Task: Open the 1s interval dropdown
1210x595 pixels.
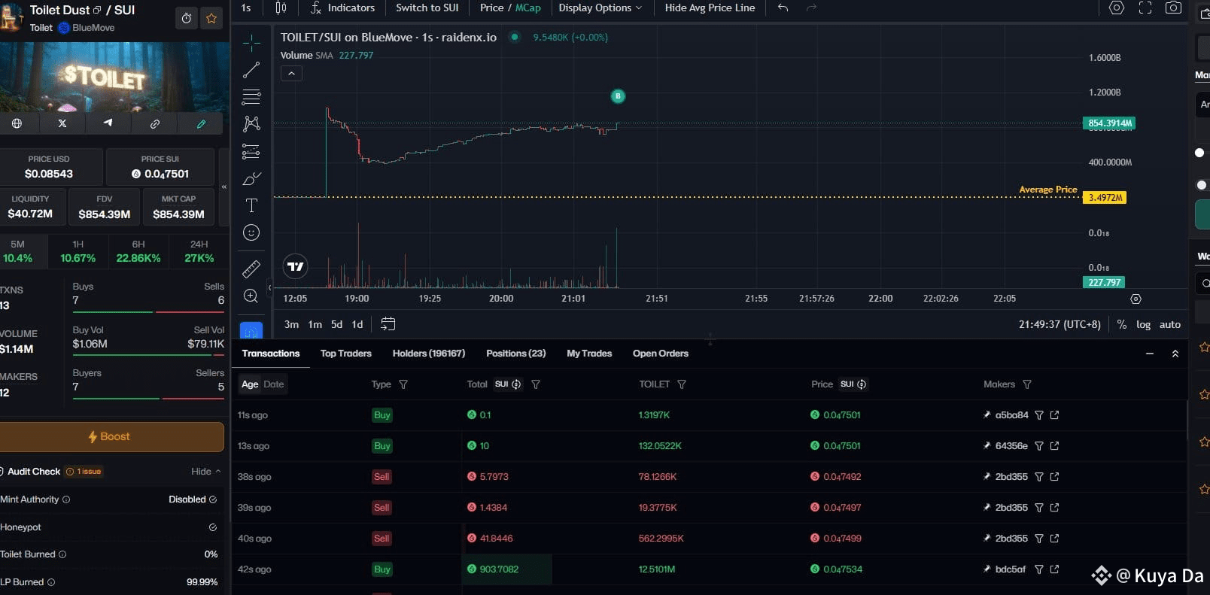Action: [246, 8]
